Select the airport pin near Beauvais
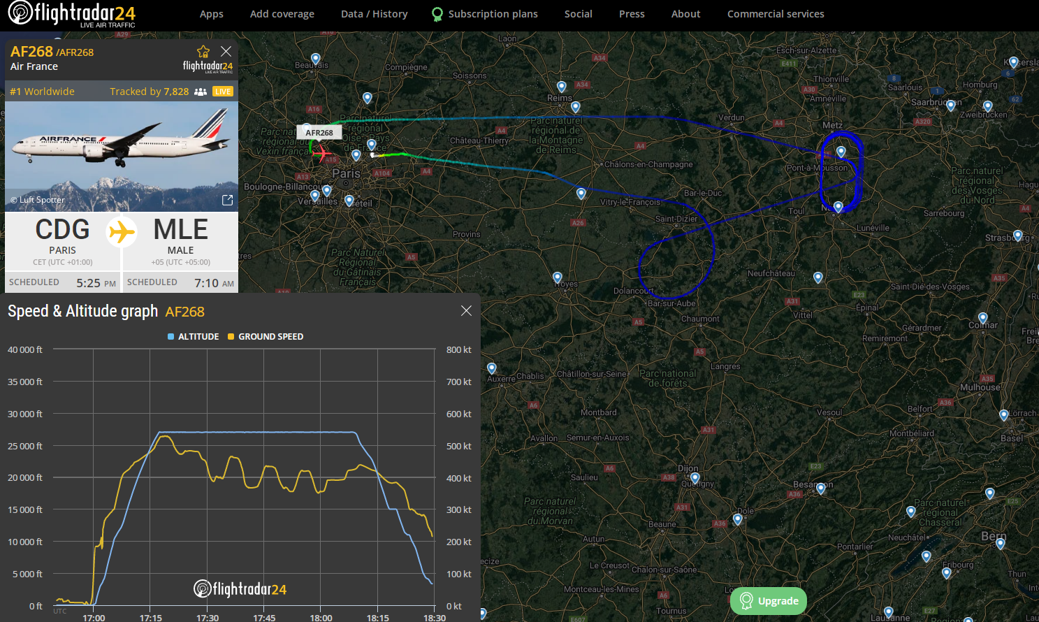The image size is (1039, 622). click(x=316, y=59)
